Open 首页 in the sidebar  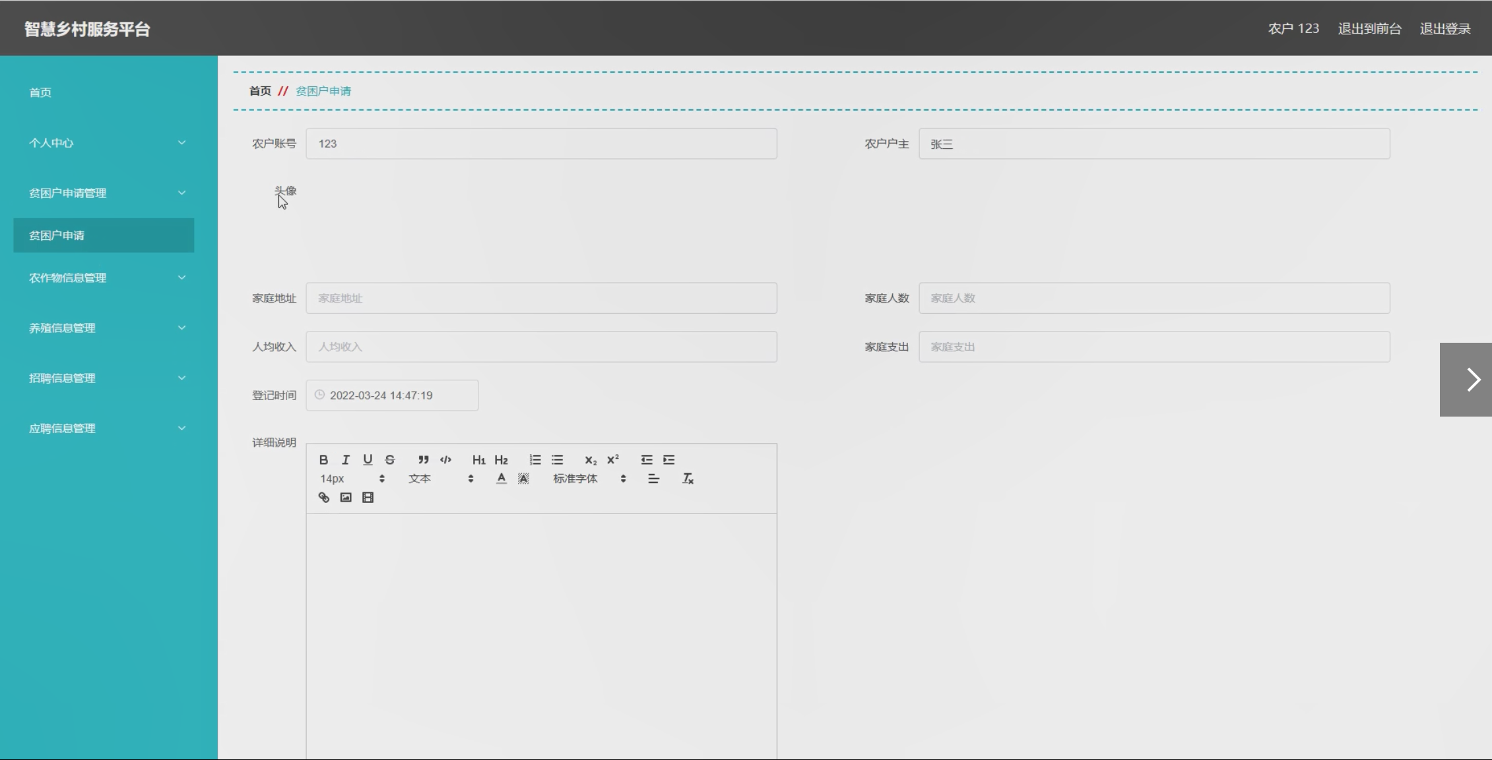40,93
